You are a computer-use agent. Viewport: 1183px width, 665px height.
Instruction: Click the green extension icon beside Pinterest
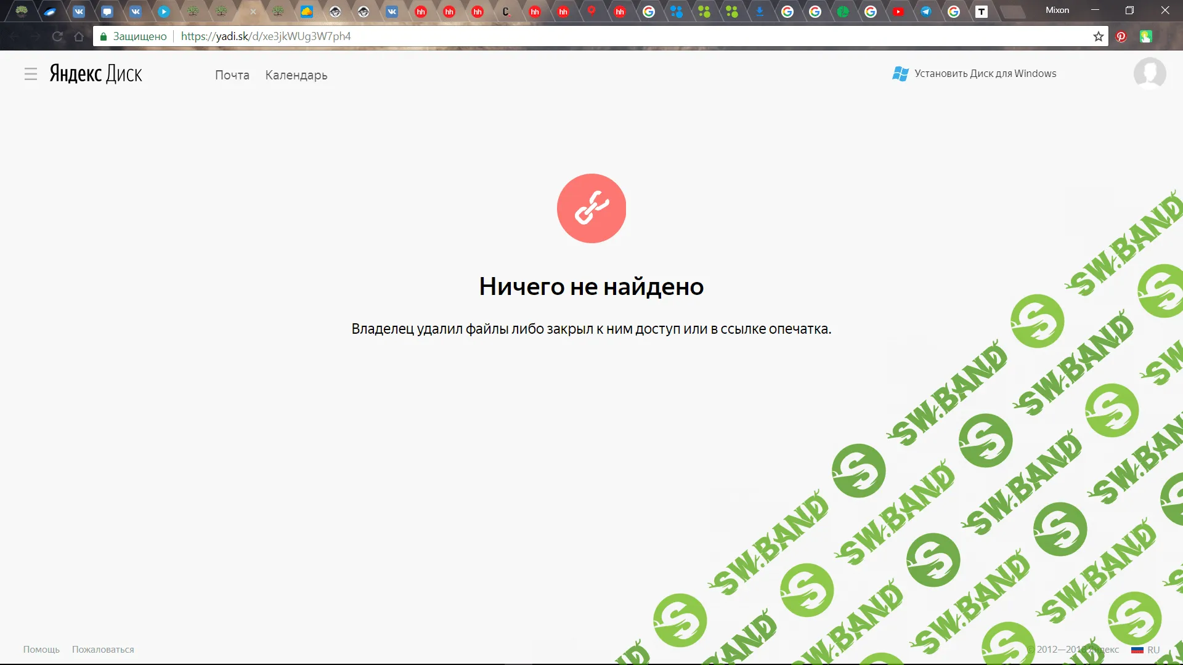click(x=1145, y=36)
